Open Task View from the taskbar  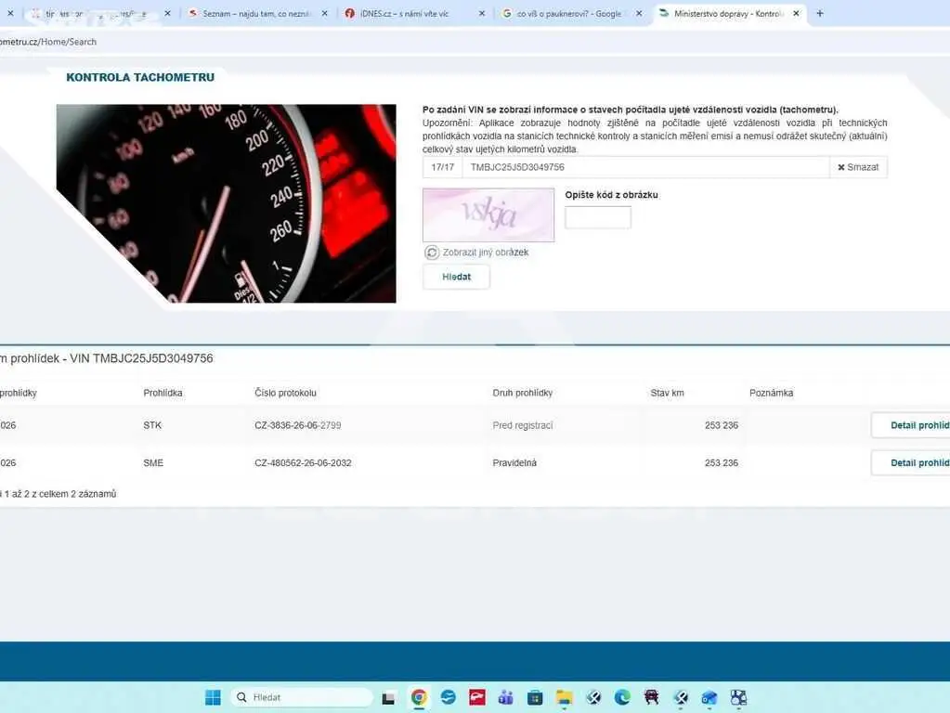(388, 698)
